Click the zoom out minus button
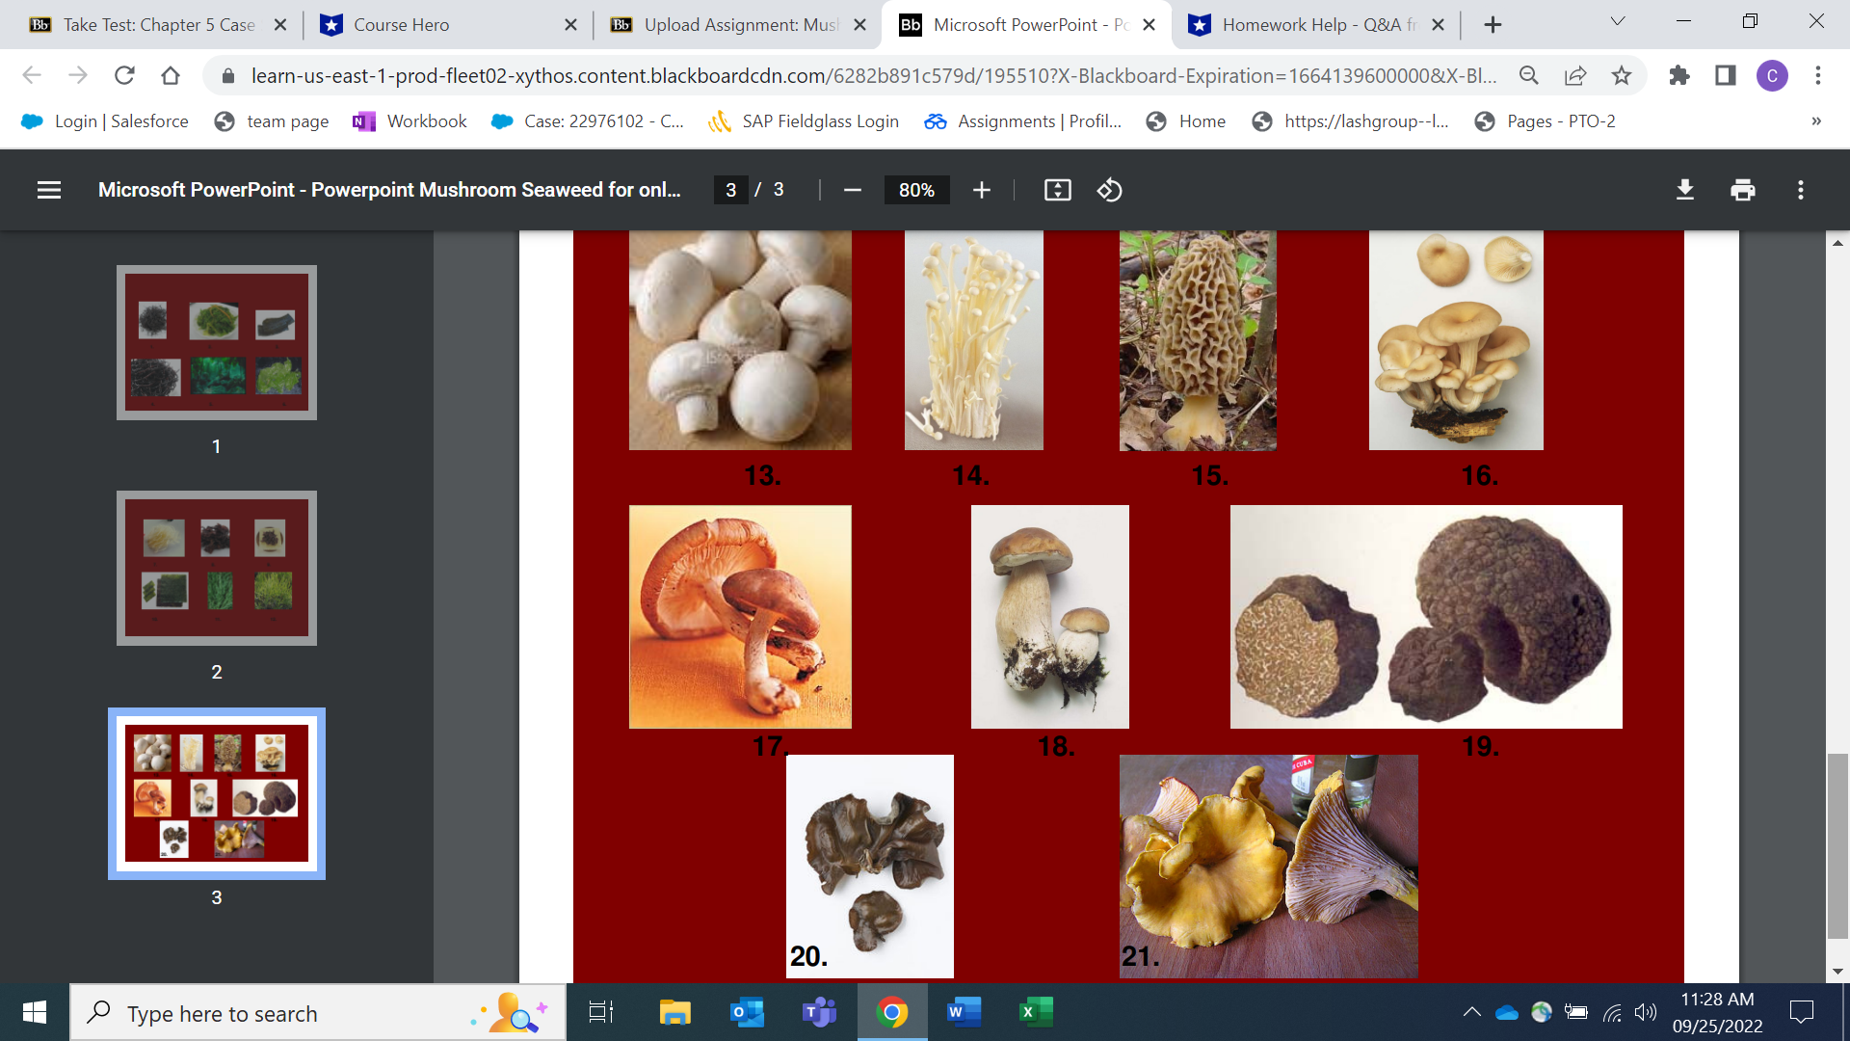1850x1041 pixels. click(852, 190)
